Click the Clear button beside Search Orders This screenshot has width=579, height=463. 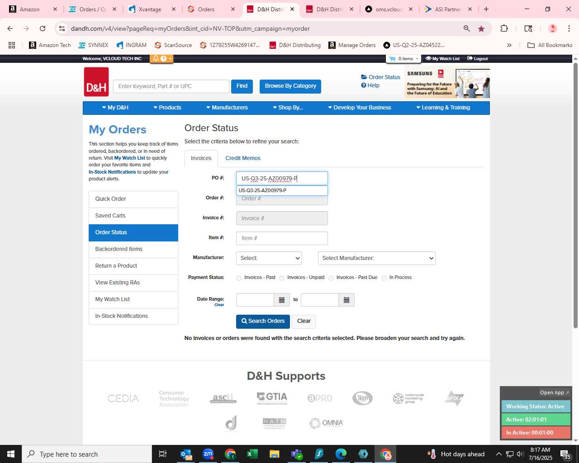[304, 321]
